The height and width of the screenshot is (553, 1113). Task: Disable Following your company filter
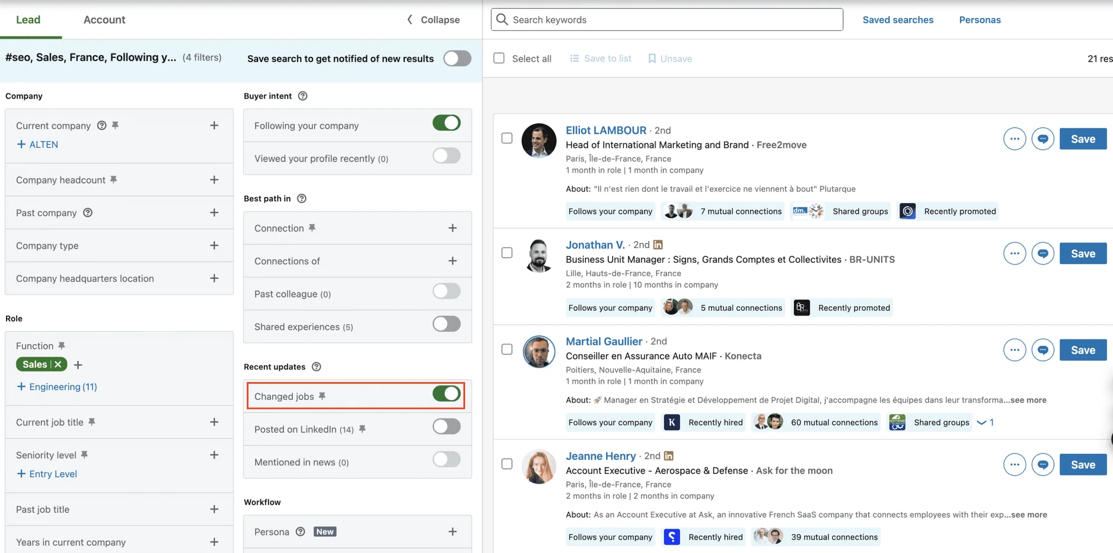click(x=446, y=123)
